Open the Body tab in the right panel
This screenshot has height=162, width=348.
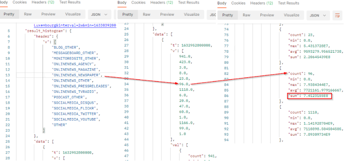(x=222, y=3)
